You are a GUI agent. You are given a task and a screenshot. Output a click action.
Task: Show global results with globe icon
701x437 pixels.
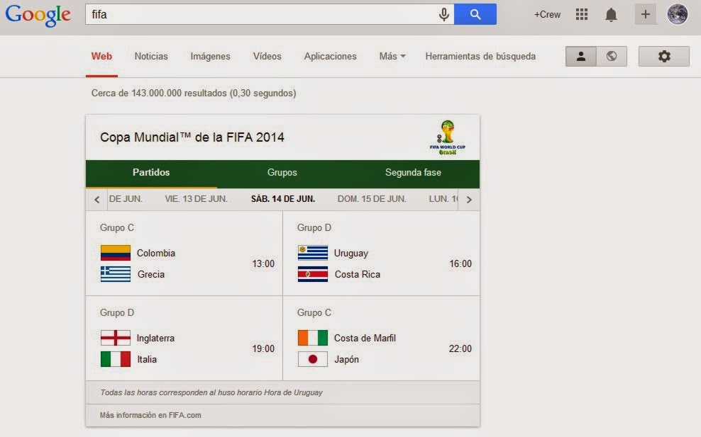(x=612, y=56)
